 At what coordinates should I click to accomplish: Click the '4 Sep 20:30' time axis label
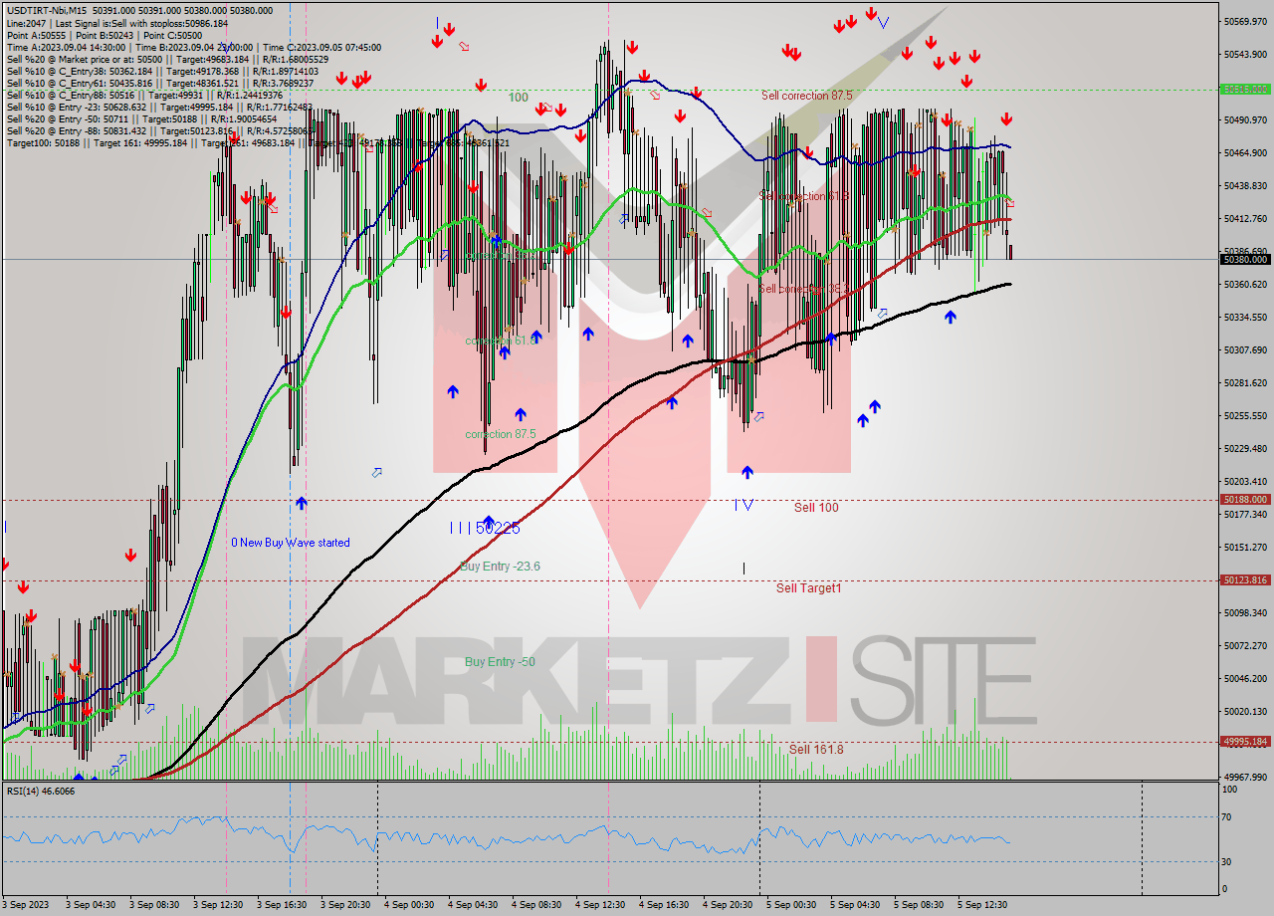[x=728, y=905]
